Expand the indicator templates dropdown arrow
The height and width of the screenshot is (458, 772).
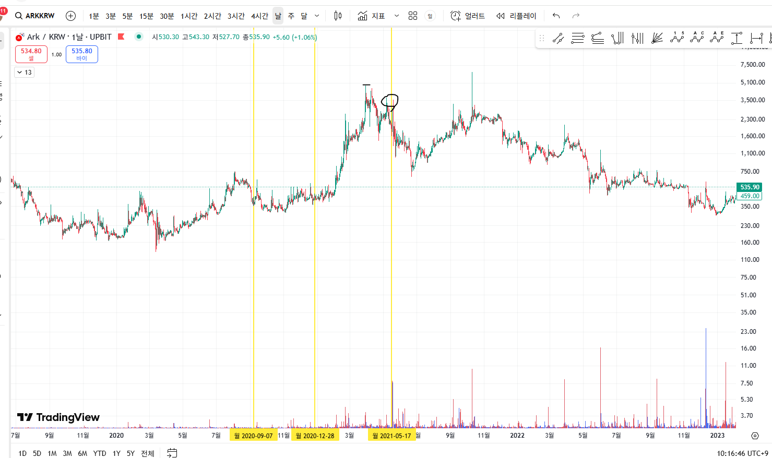point(397,16)
